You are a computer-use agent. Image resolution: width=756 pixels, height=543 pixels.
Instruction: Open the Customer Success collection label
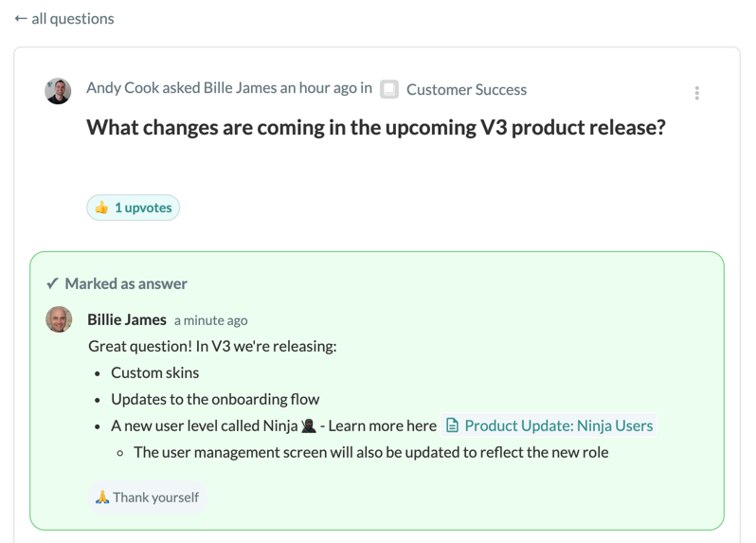click(x=466, y=90)
